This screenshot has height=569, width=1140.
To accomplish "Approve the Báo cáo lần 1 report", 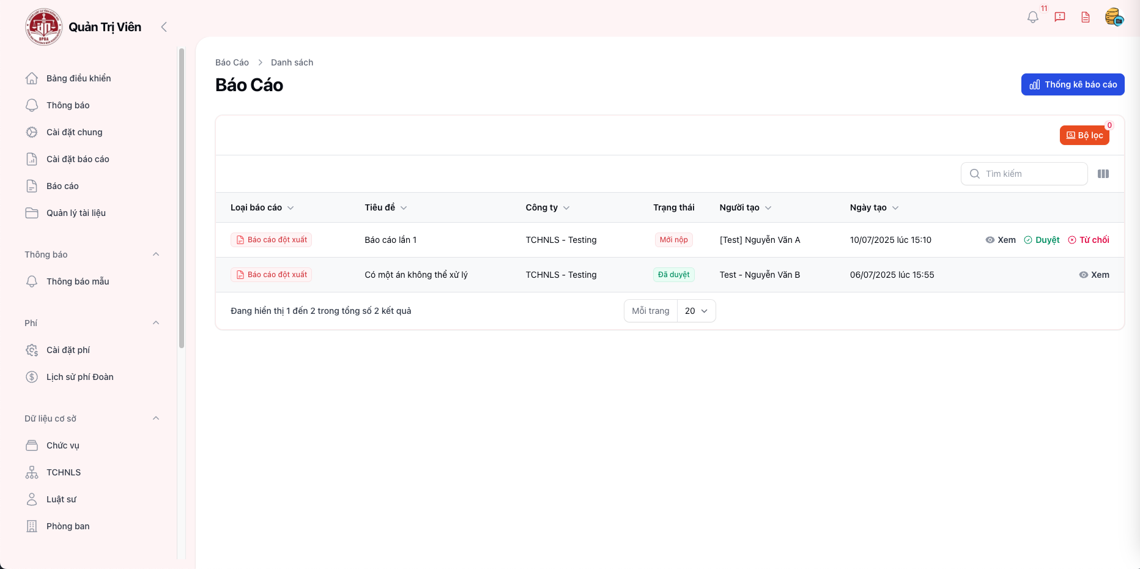I will coord(1042,240).
